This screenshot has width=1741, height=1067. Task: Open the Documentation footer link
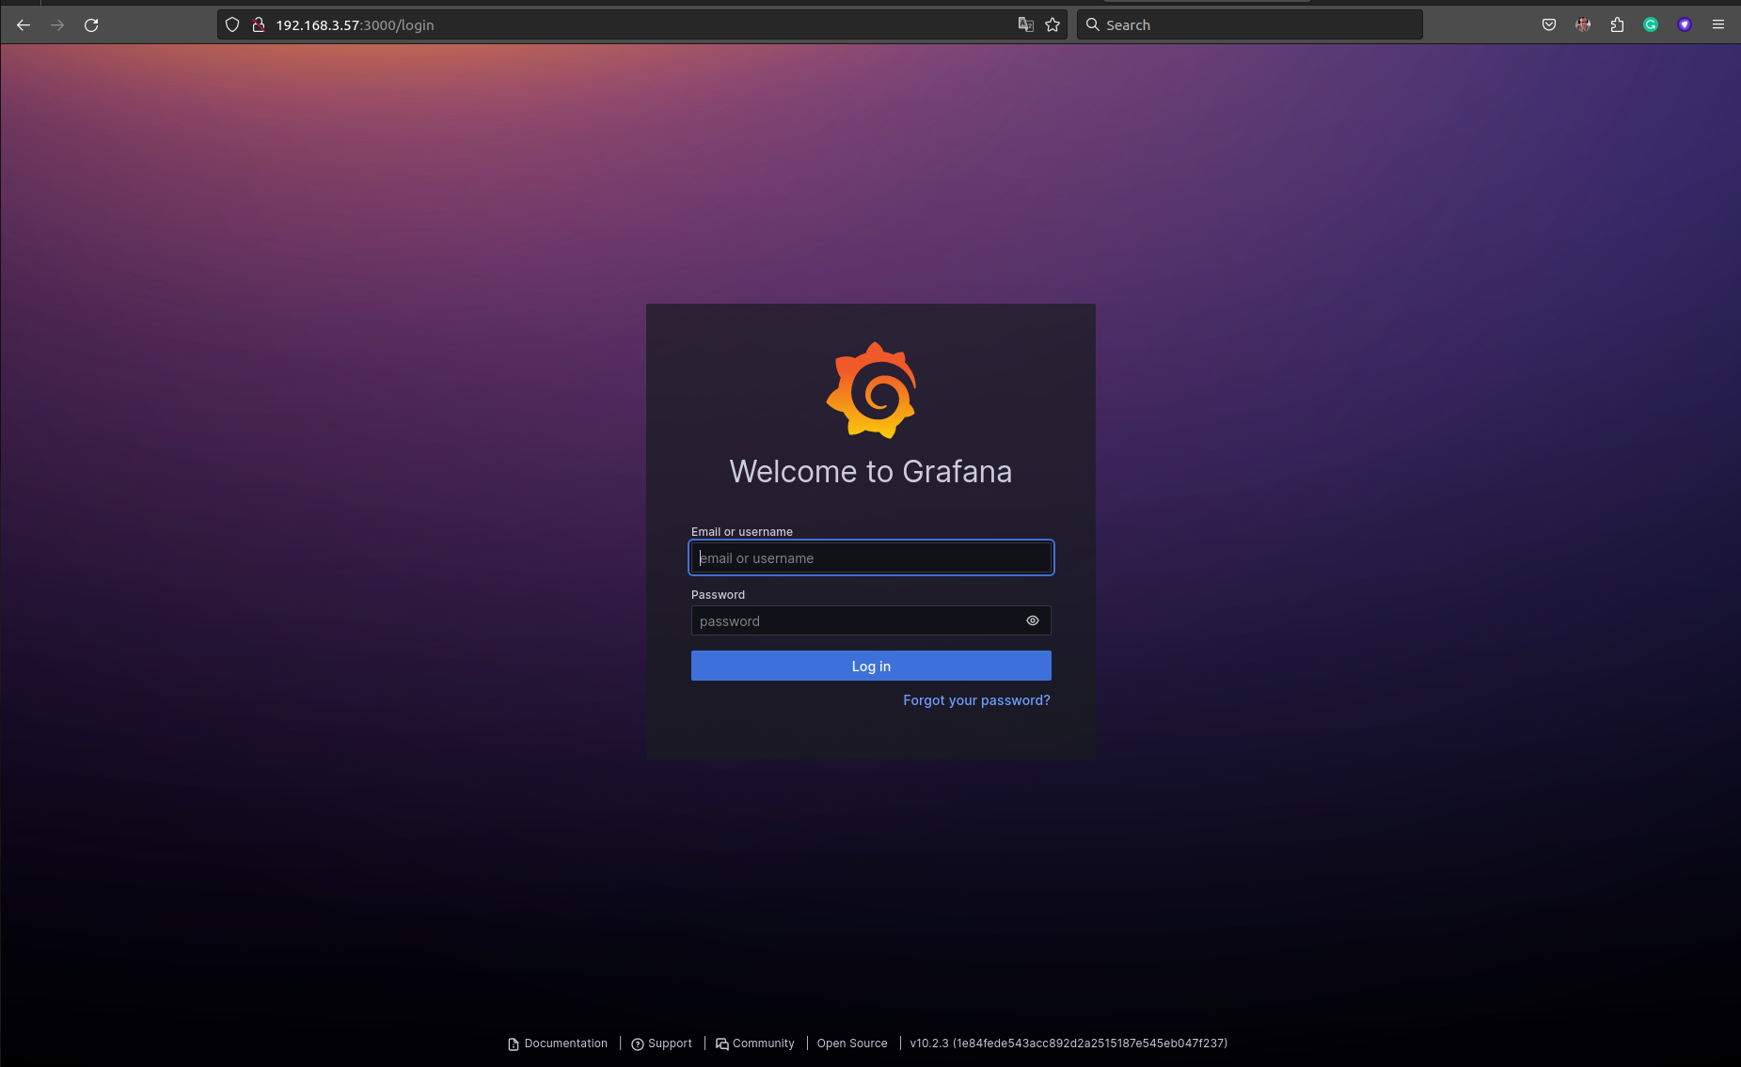(x=558, y=1043)
